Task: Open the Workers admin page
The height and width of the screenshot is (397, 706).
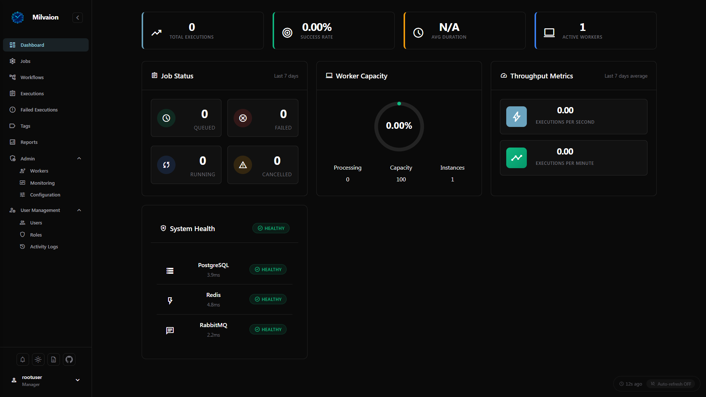Action: 39,171
